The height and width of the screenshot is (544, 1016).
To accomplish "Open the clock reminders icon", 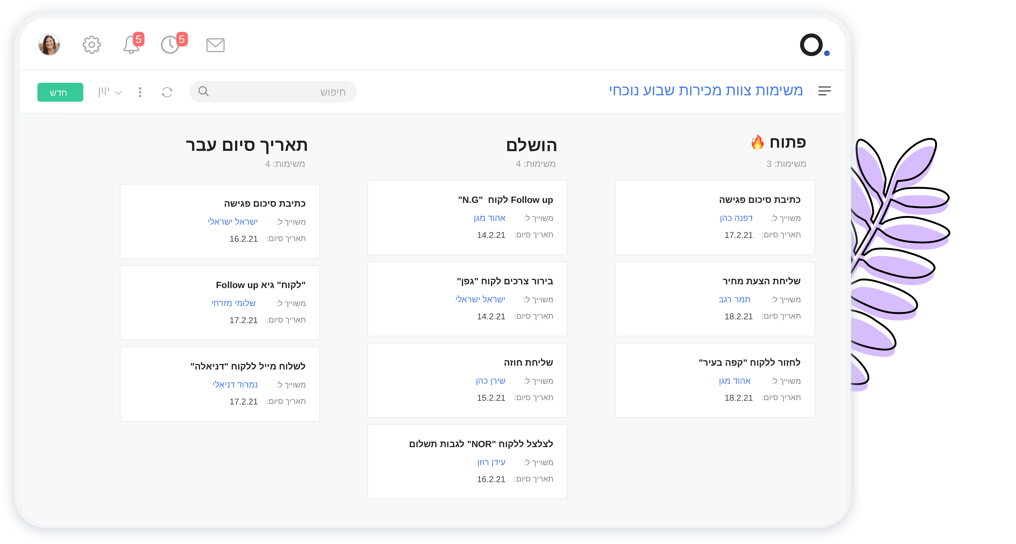I will pyautogui.click(x=170, y=45).
